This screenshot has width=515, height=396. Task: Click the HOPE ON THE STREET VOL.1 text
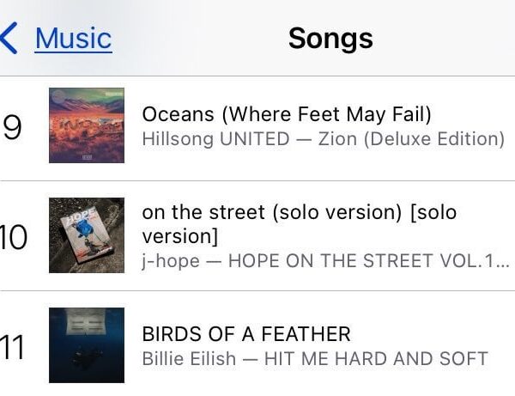(354, 260)
